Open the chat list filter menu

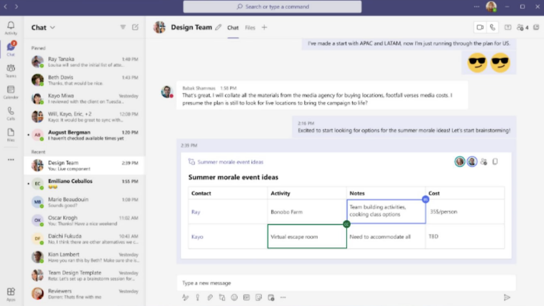(x=123, y=27)
